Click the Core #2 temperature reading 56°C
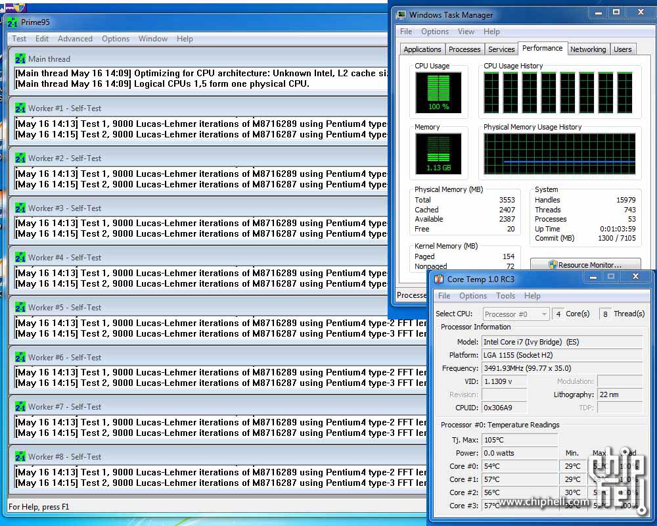Screen dimensions: 657x526 520,492
